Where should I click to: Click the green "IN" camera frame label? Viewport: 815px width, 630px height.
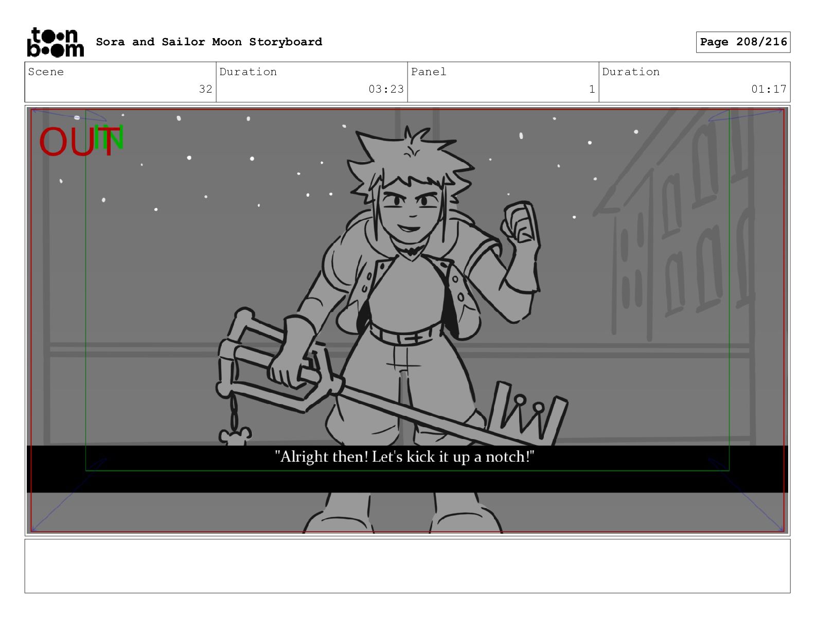point(109,138)
